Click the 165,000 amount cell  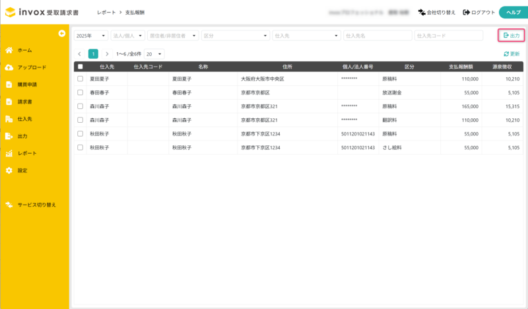470,106
